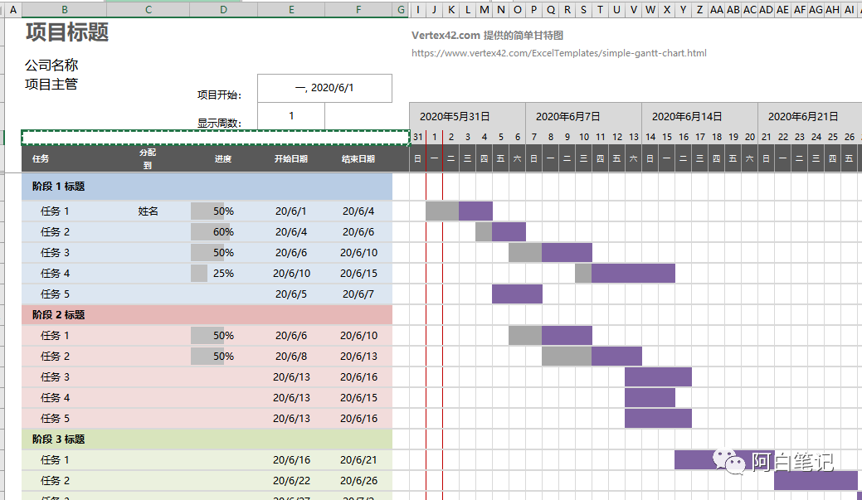Image resolution: width=862 pixels, height=500 pixels.
Task: Select start date 20/6/22 cell
Action: 291,481
